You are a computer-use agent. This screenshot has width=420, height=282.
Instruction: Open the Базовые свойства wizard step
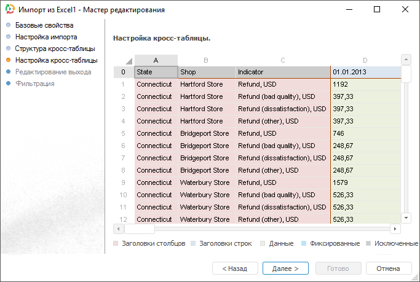[44, 26]
